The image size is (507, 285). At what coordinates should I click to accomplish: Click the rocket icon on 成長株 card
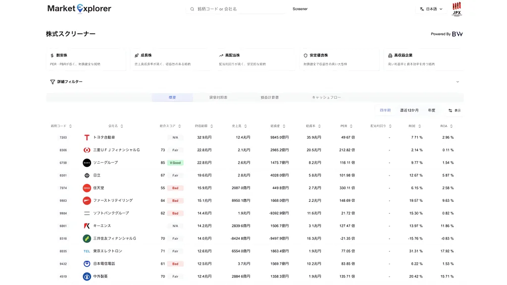coord(137,55)
